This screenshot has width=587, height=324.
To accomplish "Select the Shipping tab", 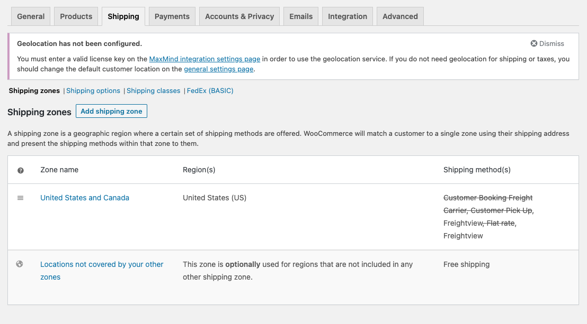I will [x=123, y=16].
